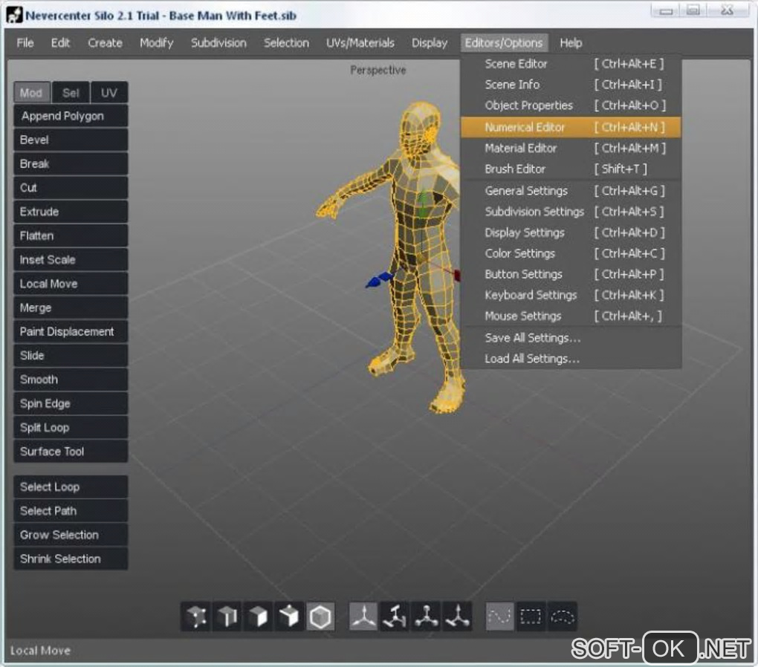The width and height of the screenshot is (758, 667).
Task: Open Mouse Settings
Action: (571, 316)
